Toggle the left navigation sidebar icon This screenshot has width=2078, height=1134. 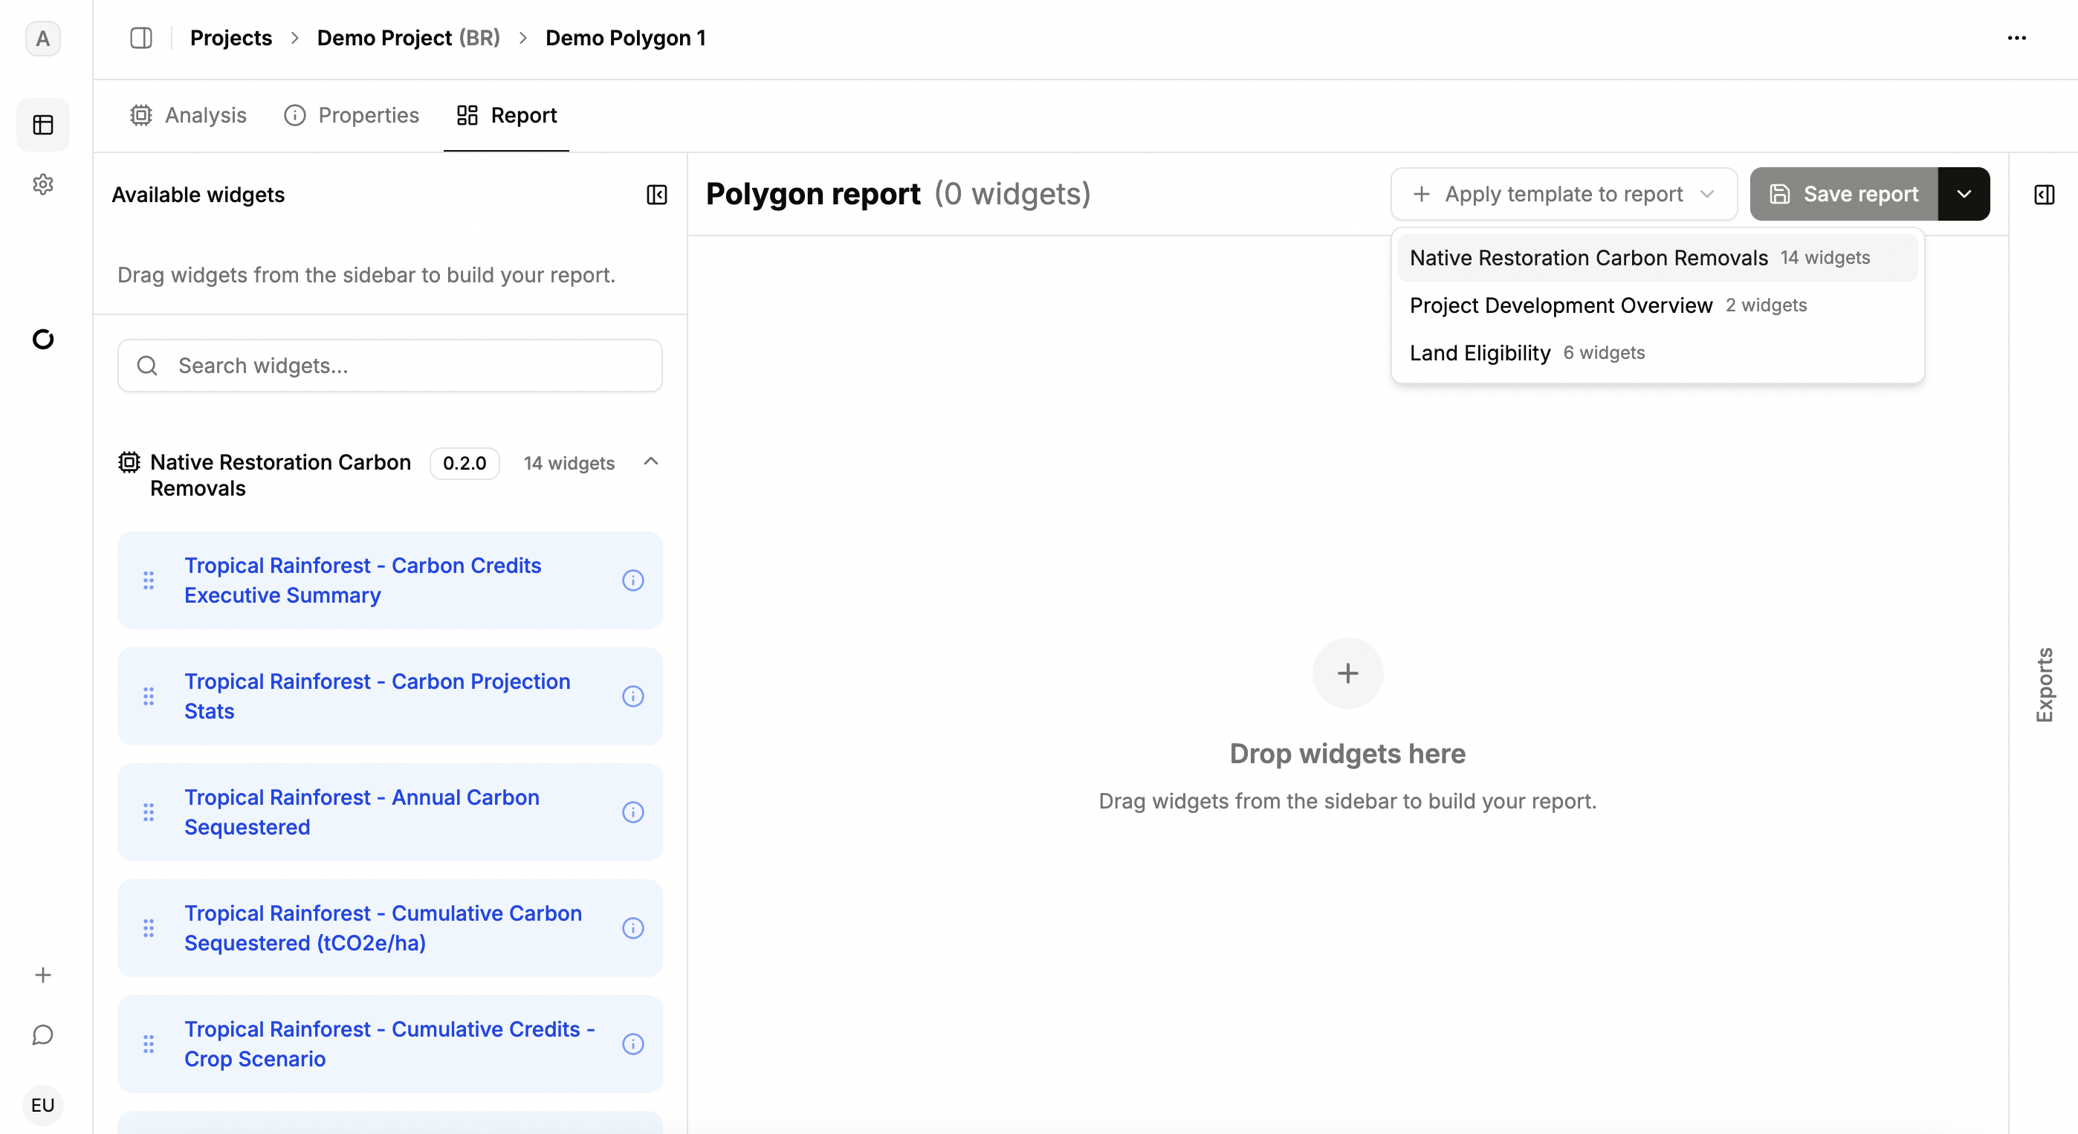[141, 38]
